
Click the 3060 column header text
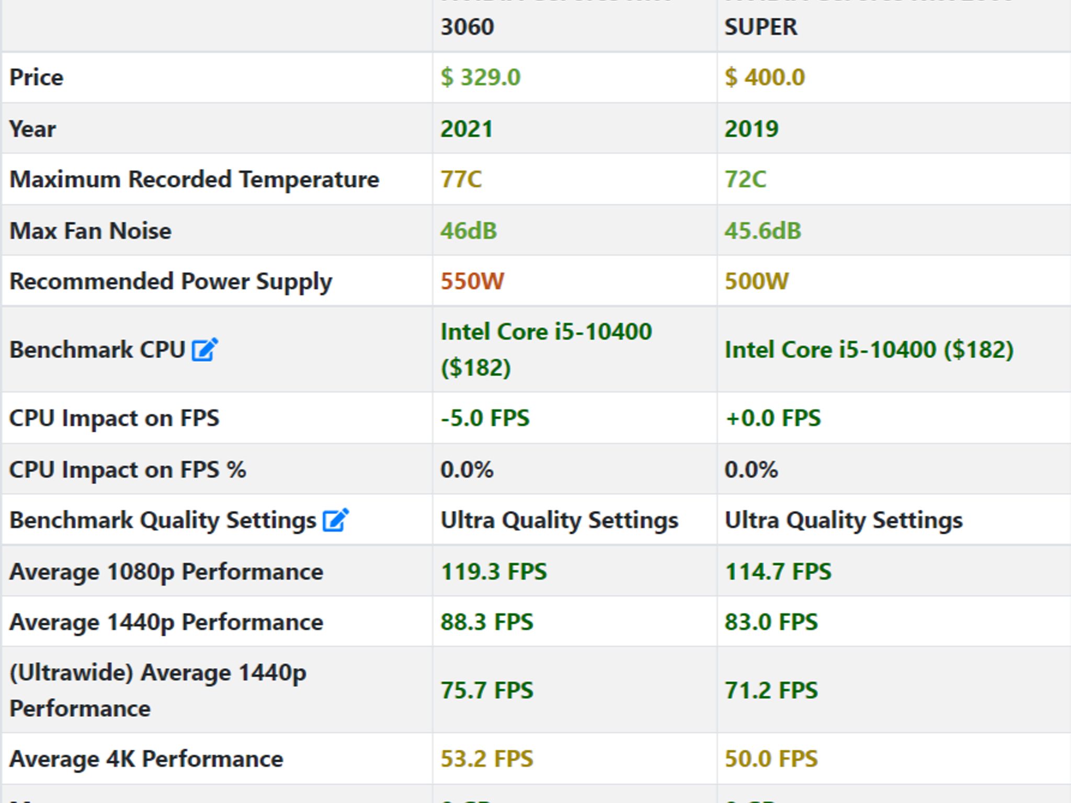tap(467, 27)
